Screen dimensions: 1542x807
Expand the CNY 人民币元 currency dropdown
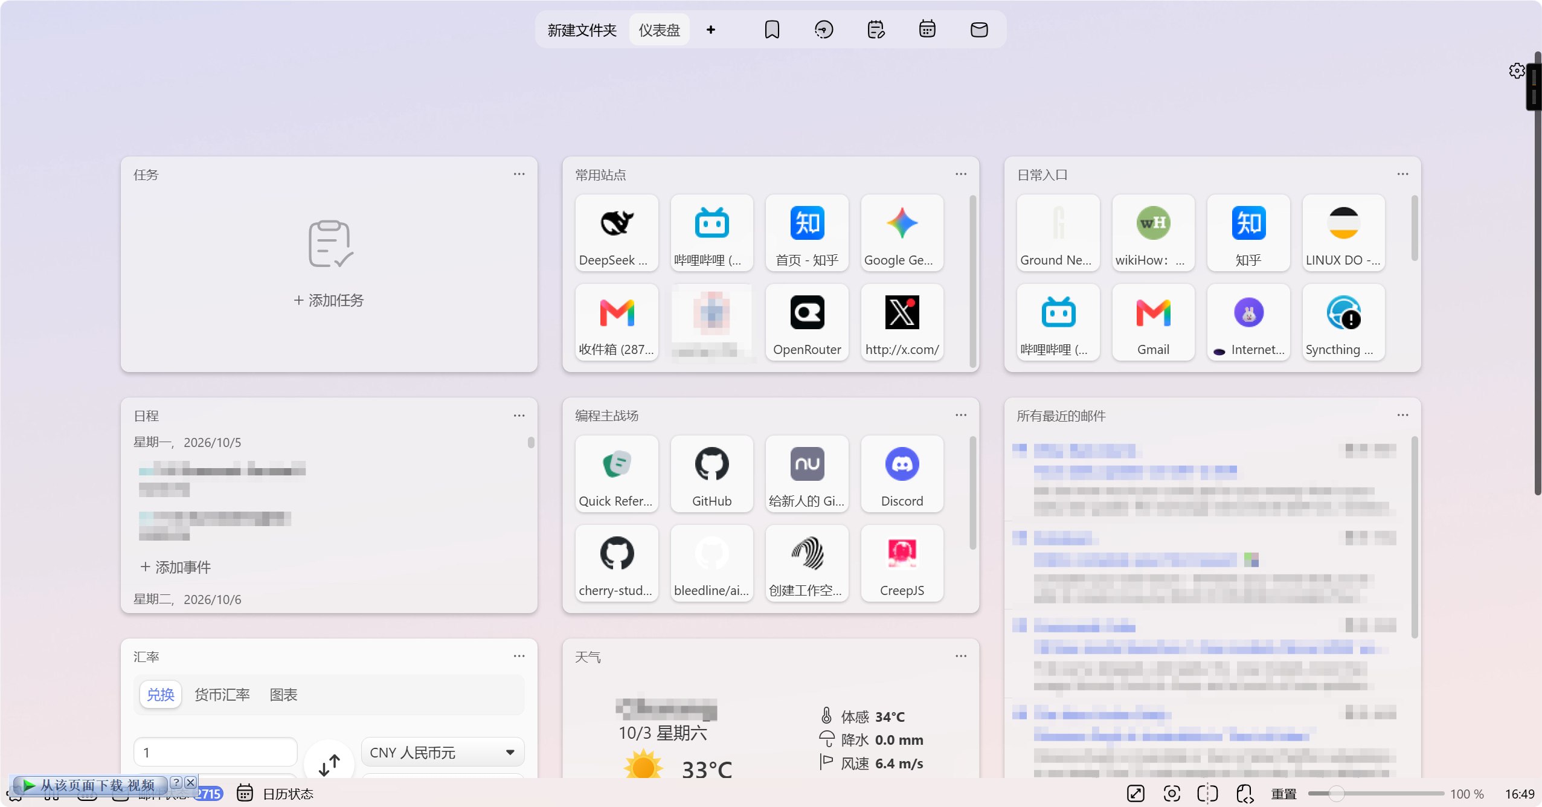point(443,752)
